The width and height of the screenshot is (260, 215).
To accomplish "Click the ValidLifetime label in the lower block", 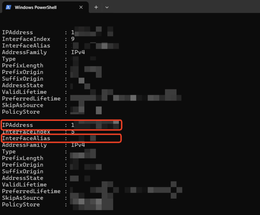I will 24,185.
